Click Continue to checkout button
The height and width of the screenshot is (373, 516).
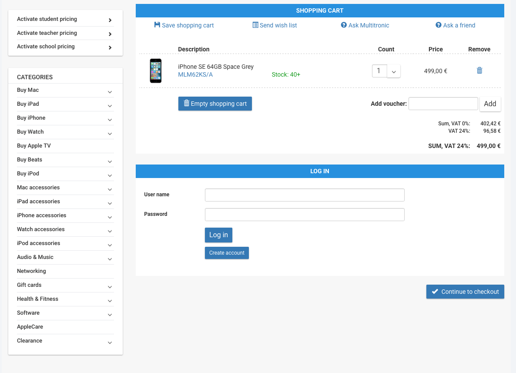click(465, 292)
